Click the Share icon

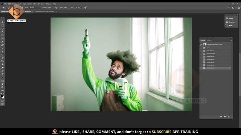[x=238, y=7]
